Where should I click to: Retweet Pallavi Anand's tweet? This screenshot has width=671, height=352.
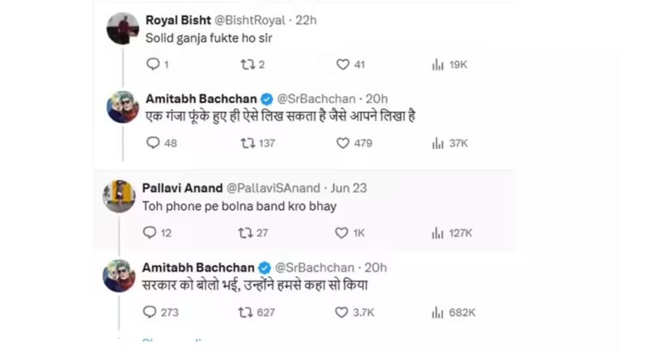[246, 232]
